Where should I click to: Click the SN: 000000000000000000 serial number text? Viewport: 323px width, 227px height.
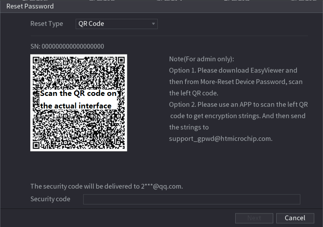[67, 46]
